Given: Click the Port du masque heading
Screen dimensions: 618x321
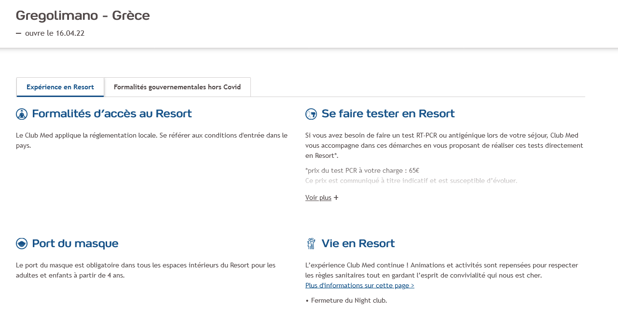Looking at the screenshot, I should pyautogui.click(x=75, y=244).
